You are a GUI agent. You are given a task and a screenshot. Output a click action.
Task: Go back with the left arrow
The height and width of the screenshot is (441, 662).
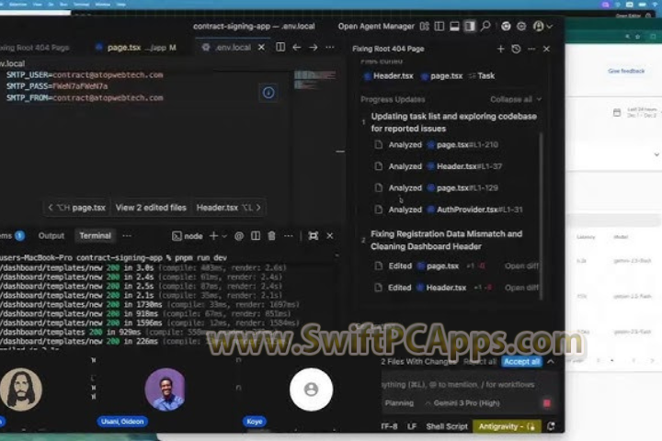click(296, 47)
